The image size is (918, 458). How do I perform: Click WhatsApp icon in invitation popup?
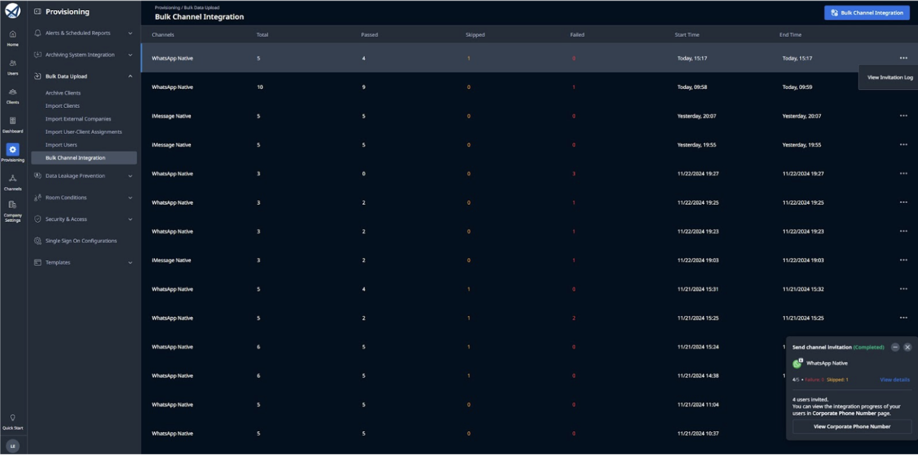[x=797, y=363]
